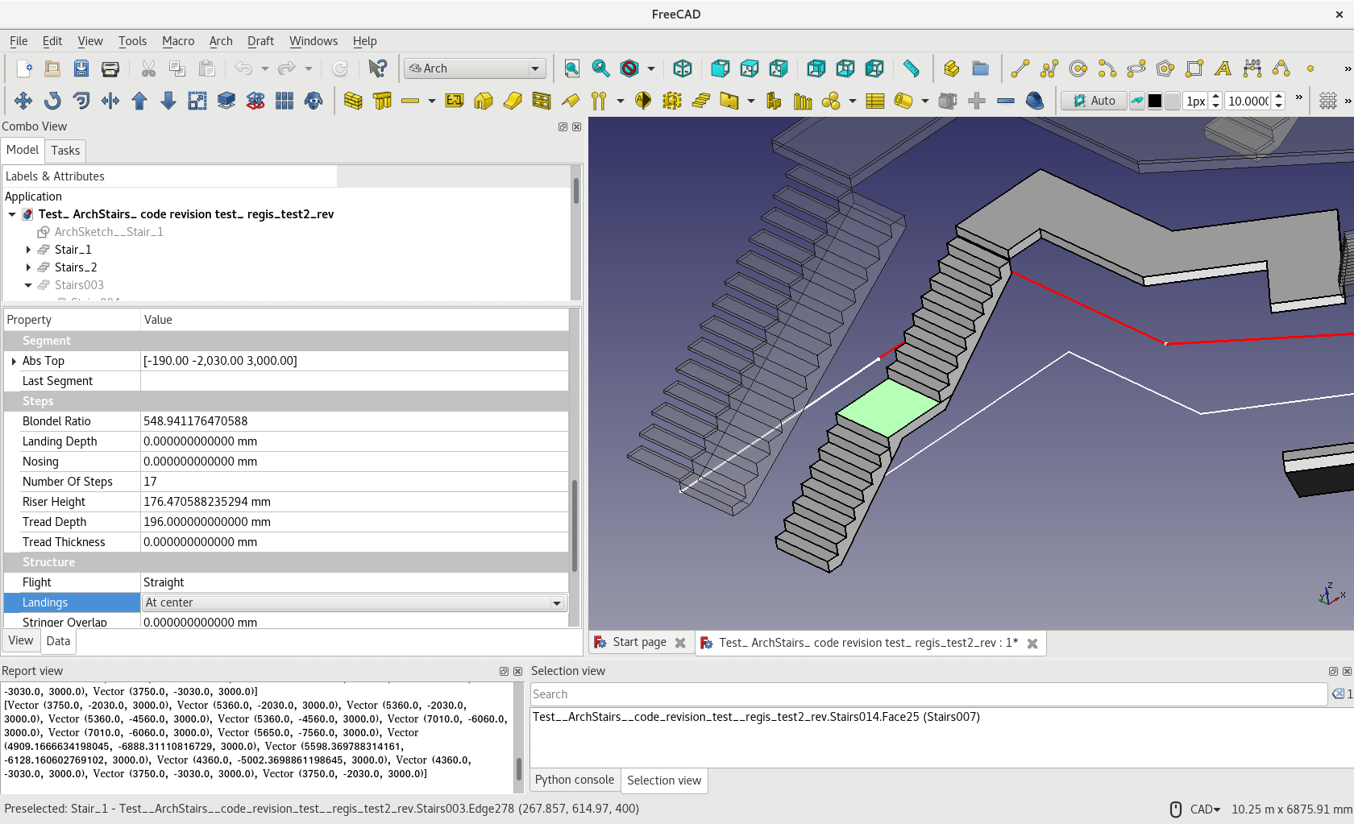The height and width of the screenshot is (824, 1354).
Task: Toggle floating for the Combo View panel
Action: (563, 126)
